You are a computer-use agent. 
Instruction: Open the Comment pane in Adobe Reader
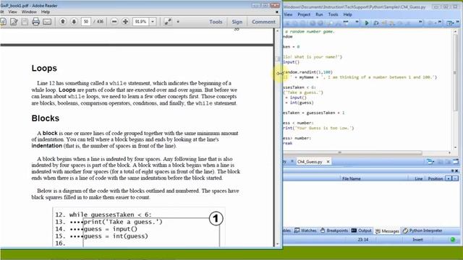coord(263,22)
